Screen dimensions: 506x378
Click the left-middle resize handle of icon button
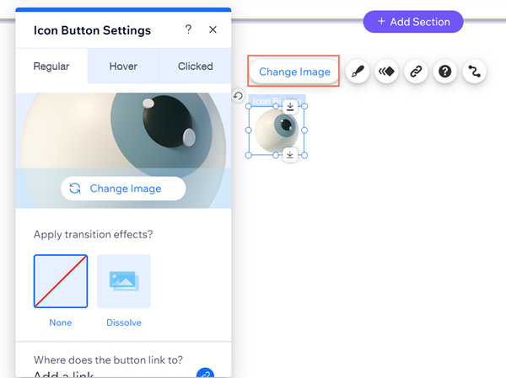(249, 130)
